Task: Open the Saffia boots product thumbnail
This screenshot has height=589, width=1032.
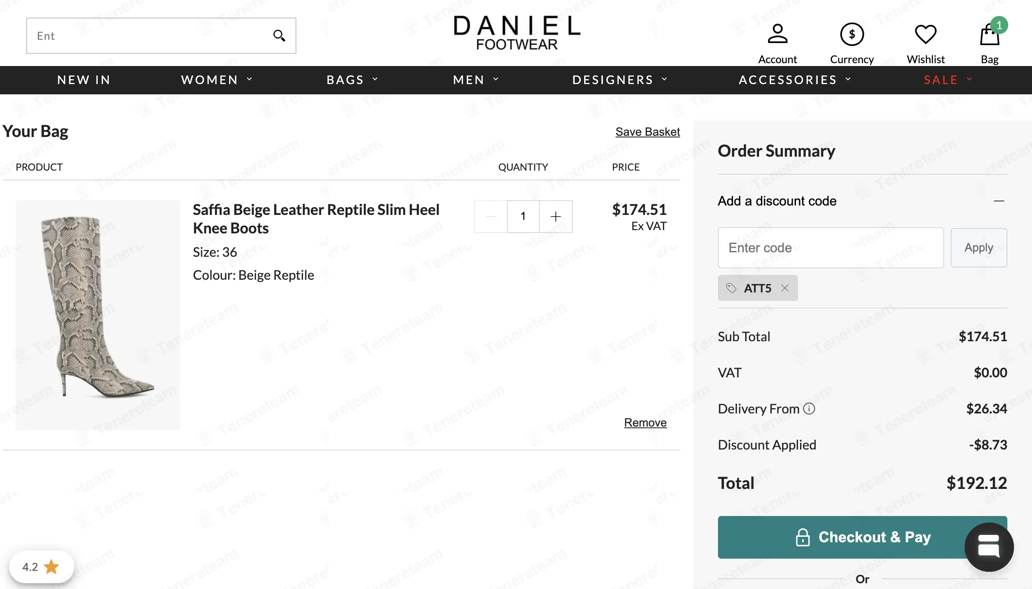Action: coord(98,315)
